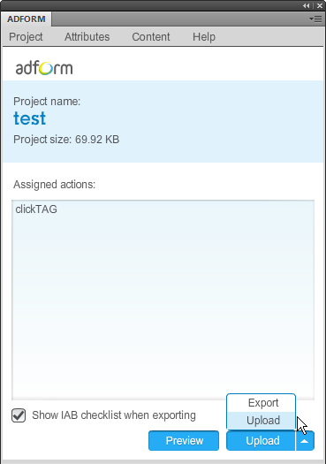Open the Help menu
The image size is (326, 464).
click(x=204, y=37)
